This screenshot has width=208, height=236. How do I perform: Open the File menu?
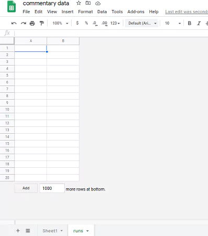pyautogui.click(x=26, y=12)
